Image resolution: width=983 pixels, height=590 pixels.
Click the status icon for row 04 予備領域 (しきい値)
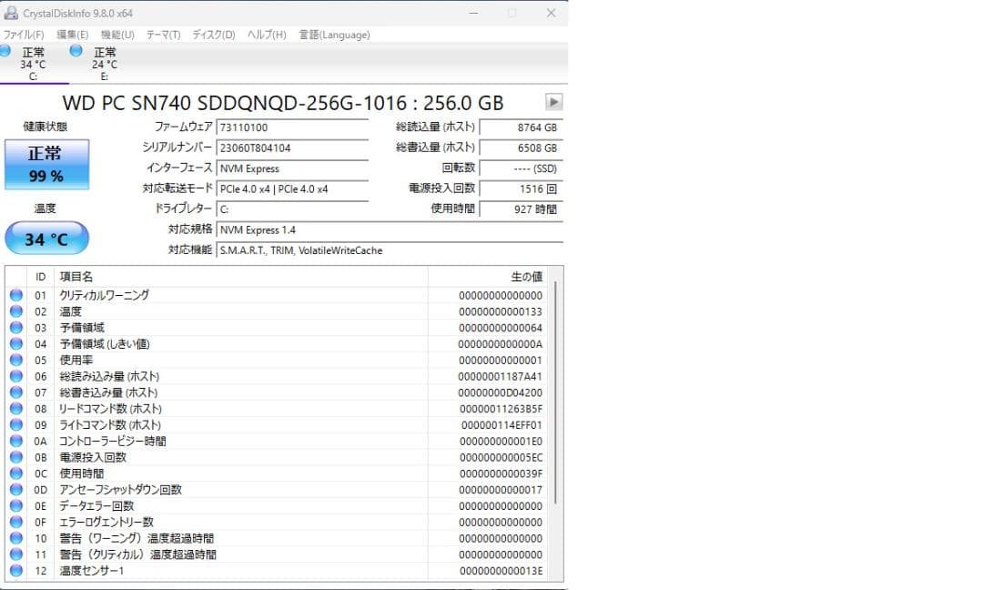[16, 343]
